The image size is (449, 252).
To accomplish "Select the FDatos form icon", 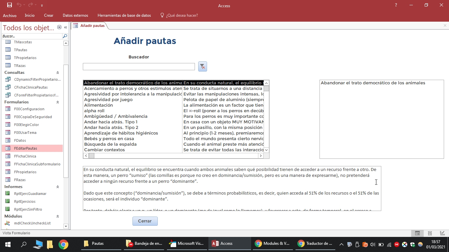I will [x=8, y=140].
